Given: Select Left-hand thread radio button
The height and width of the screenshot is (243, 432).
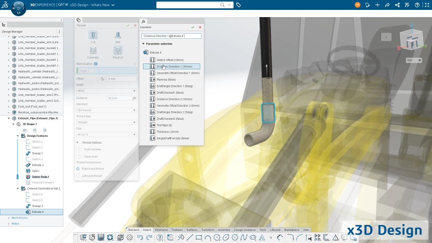Looking at the screenshot, I should (x=78, y=176).
